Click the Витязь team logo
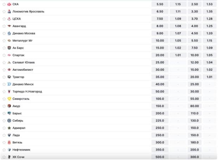The width and height of the screenshot is (218, 161). [x=9, y=142]
